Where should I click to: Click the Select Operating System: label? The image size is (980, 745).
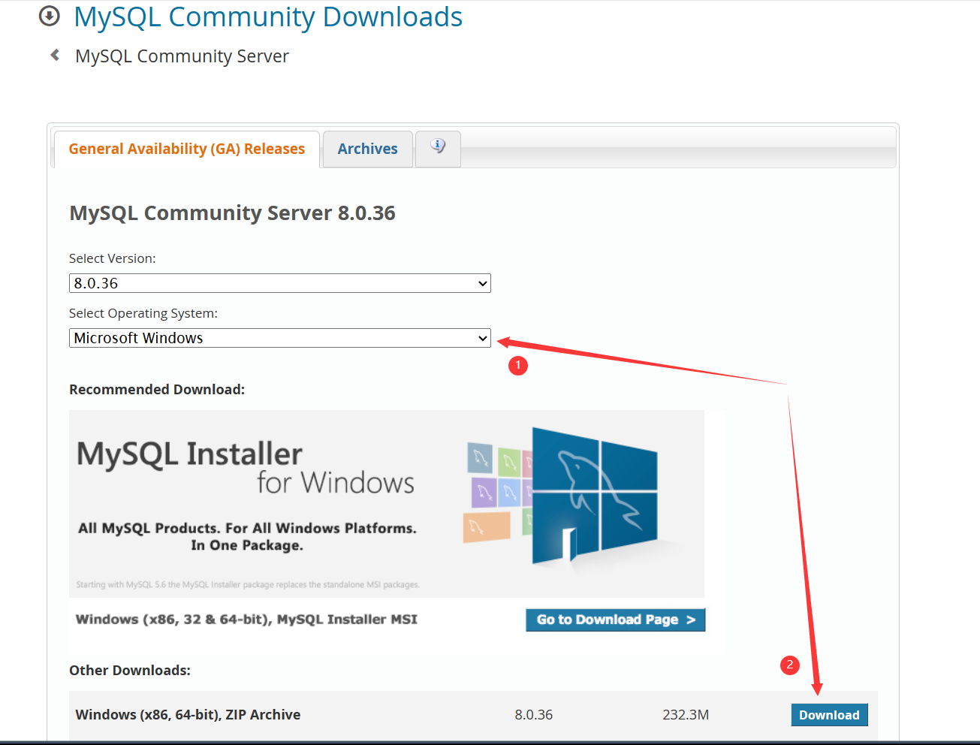[143, 313]
